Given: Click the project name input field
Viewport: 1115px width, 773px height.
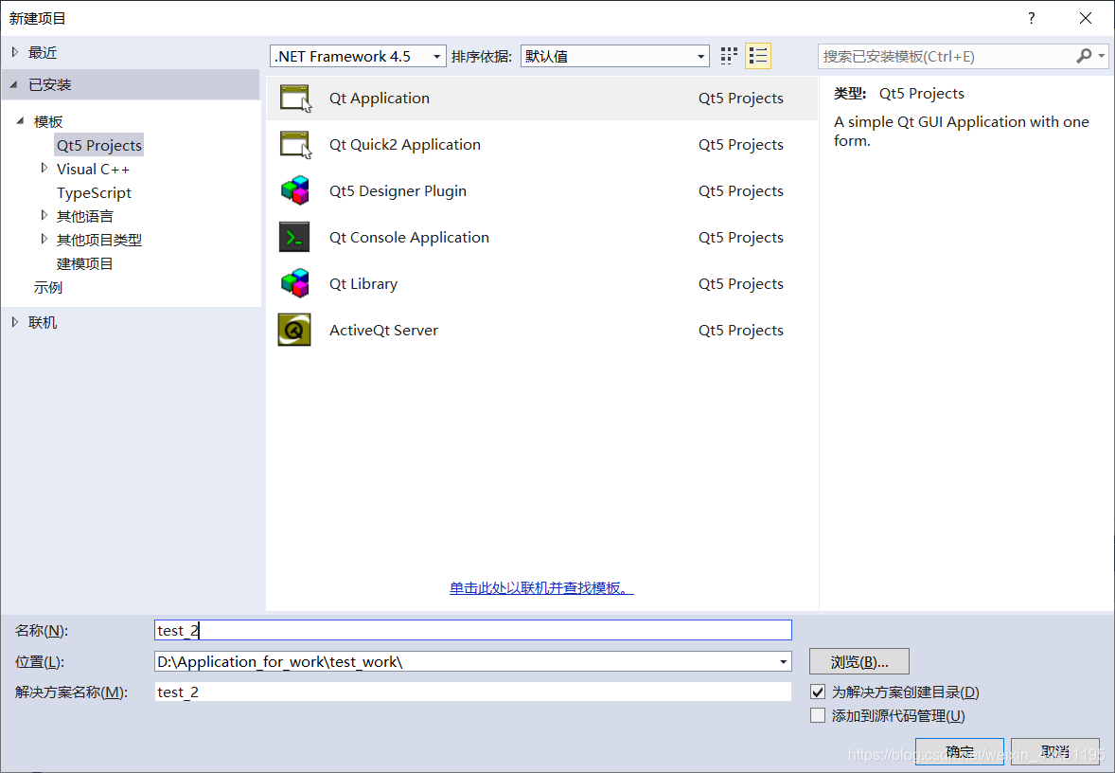Looking at the screenshot, I should pos(473,630).
